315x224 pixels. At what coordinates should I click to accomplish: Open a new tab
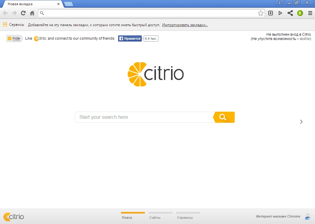pyautogui.click(x=69, y=4)
